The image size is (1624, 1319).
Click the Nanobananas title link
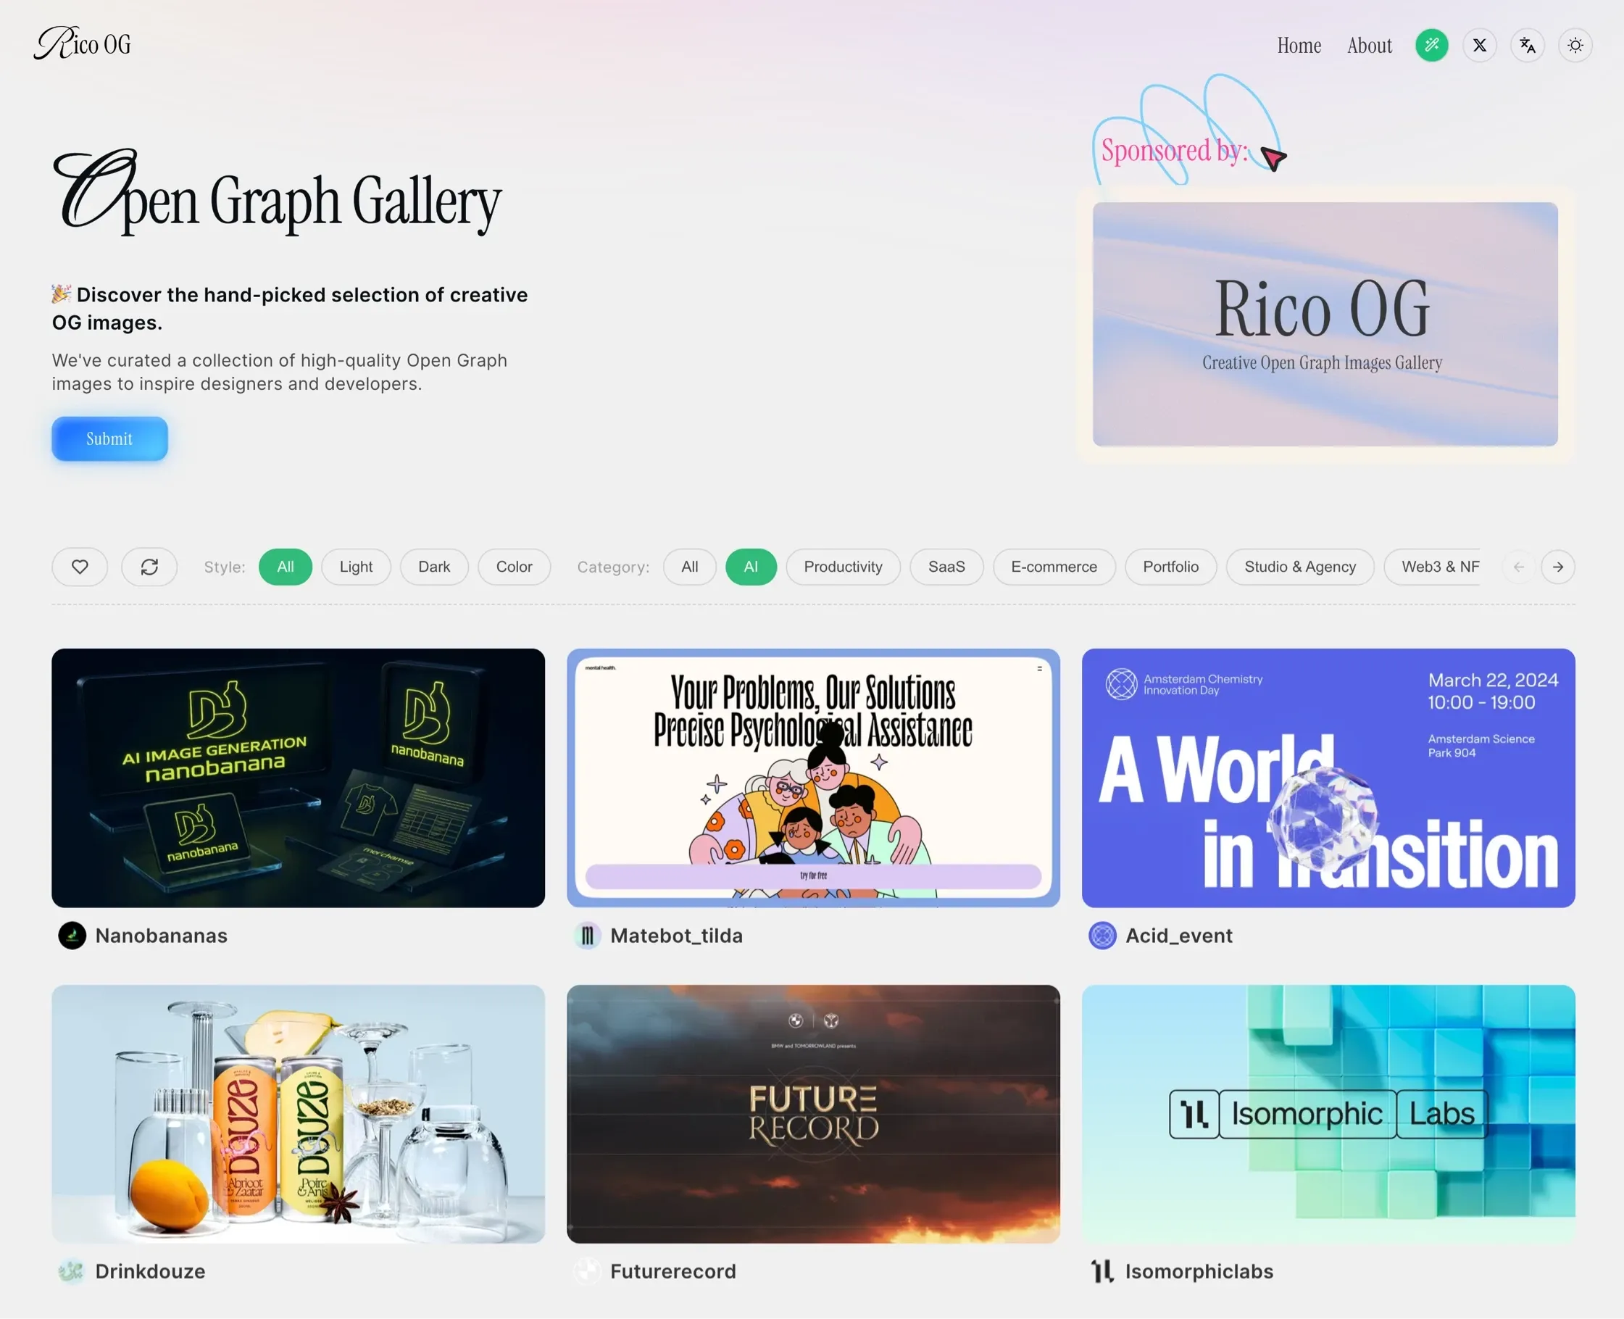pos(161,936)
